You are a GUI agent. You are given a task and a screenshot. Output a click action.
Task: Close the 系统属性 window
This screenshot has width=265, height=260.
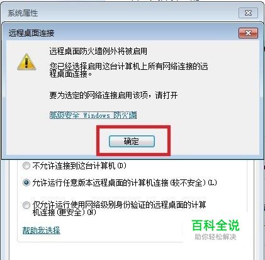[248, 13]
